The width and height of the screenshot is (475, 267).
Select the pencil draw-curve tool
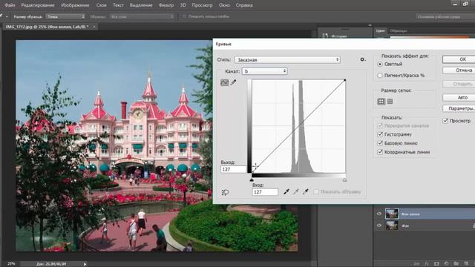[233, 82]
